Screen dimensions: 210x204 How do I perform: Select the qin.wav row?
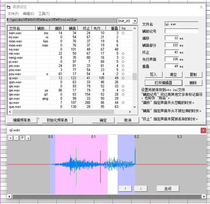pos(70,98)
